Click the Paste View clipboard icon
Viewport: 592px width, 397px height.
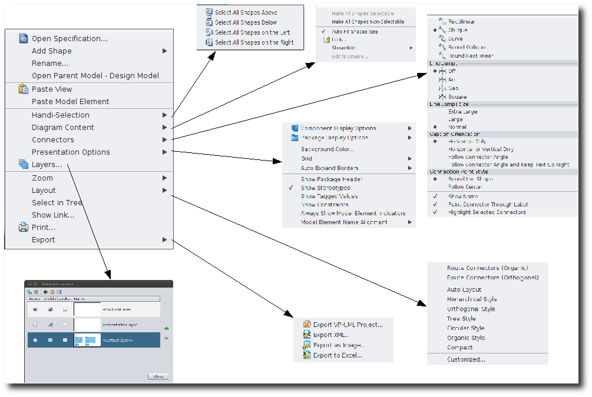[x=24, y=89]
